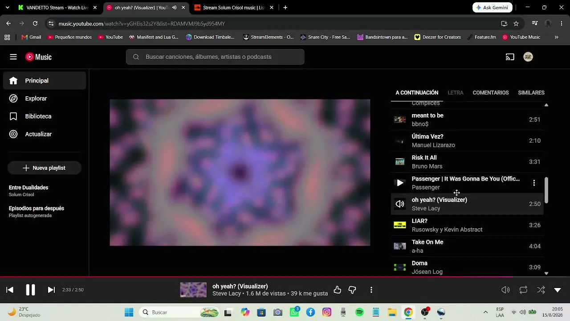Go to Principal in the sidebar
Image resolution: width=570 pixels, height=321 pixels.
click(45, 81)
